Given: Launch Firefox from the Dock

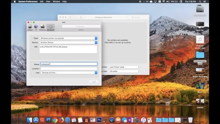Looking at the screenshot, I should click(61, 120).
